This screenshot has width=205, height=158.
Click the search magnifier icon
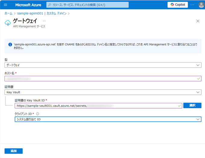(50, 5)
